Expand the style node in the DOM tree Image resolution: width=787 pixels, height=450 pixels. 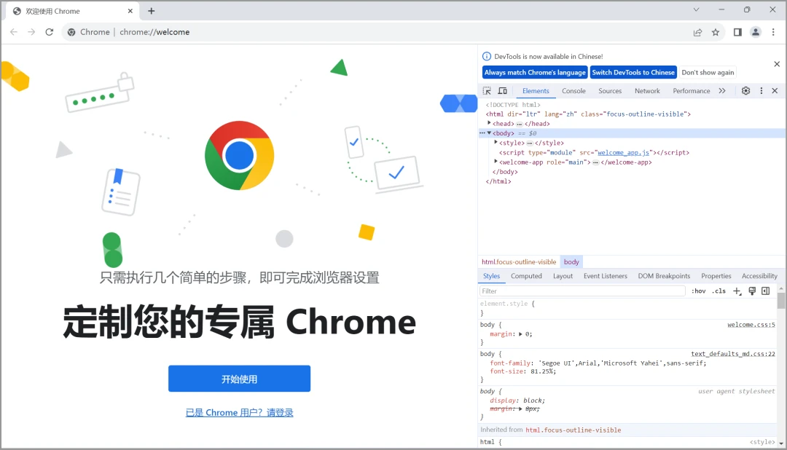(496, 143)
